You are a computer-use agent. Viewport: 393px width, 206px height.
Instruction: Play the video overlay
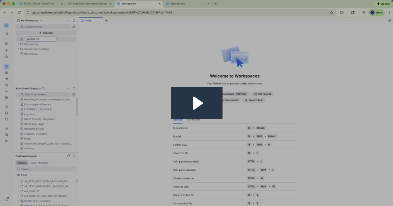[x=197, y=103]
